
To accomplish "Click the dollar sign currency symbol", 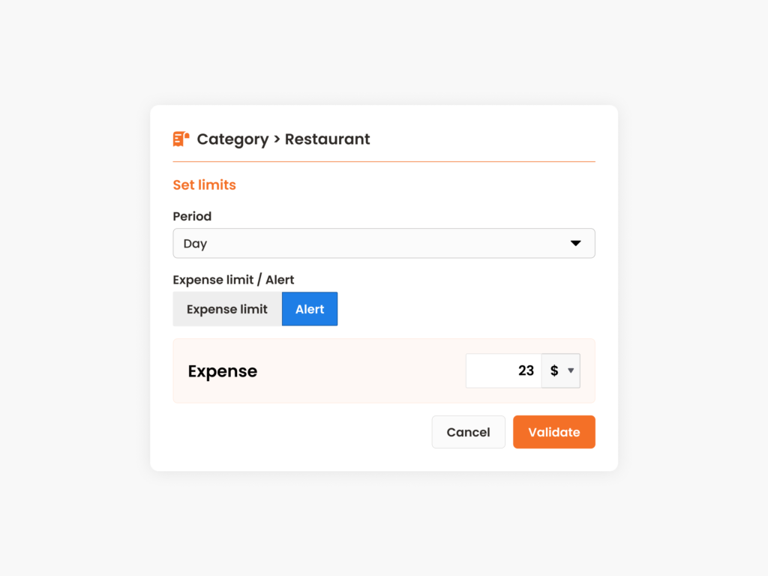I will [554, 370].
